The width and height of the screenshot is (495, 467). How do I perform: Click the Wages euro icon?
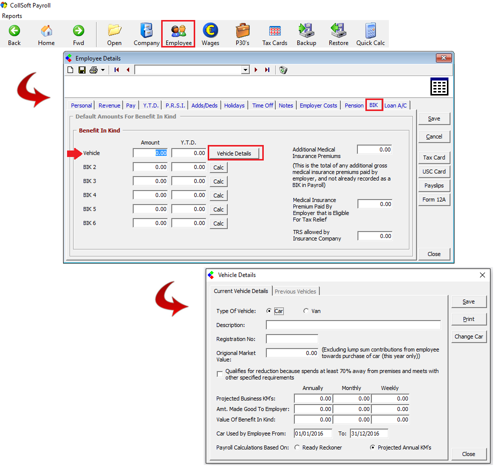(x=210, y=34)
